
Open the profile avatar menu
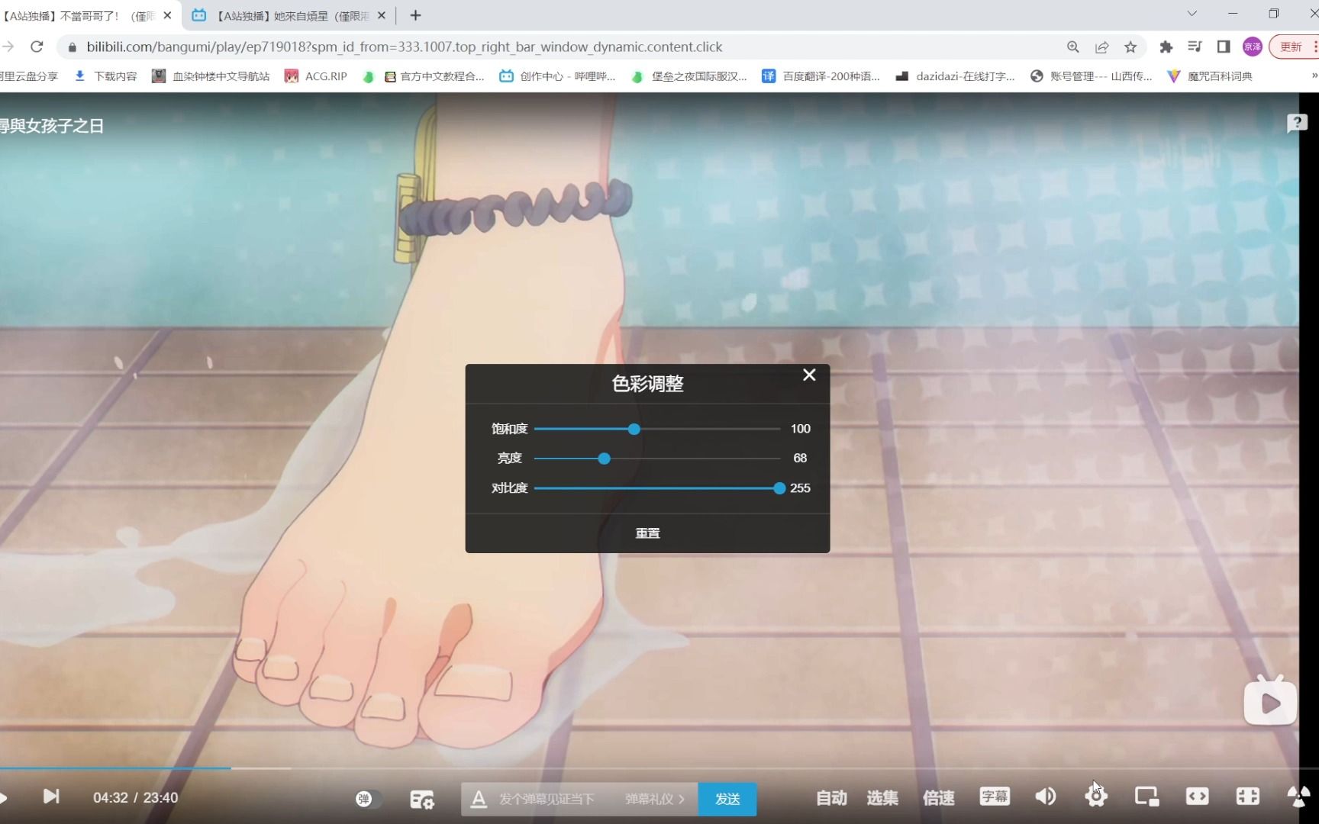pyautogui.click(x=1253, y=47)
